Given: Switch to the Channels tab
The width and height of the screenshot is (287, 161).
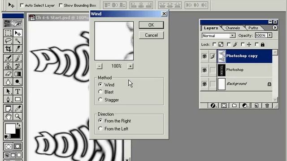Looking at the screenshot, I should pos(233,28).
